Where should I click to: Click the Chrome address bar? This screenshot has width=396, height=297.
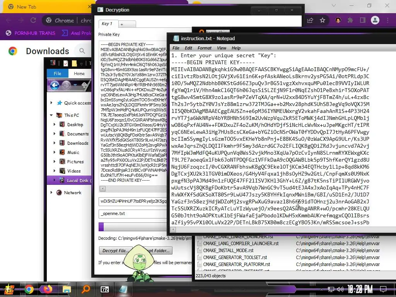click(67, 20)
